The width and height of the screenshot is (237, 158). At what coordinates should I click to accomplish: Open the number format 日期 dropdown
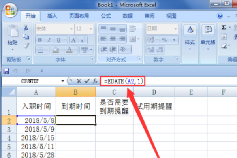pos(175,29)
